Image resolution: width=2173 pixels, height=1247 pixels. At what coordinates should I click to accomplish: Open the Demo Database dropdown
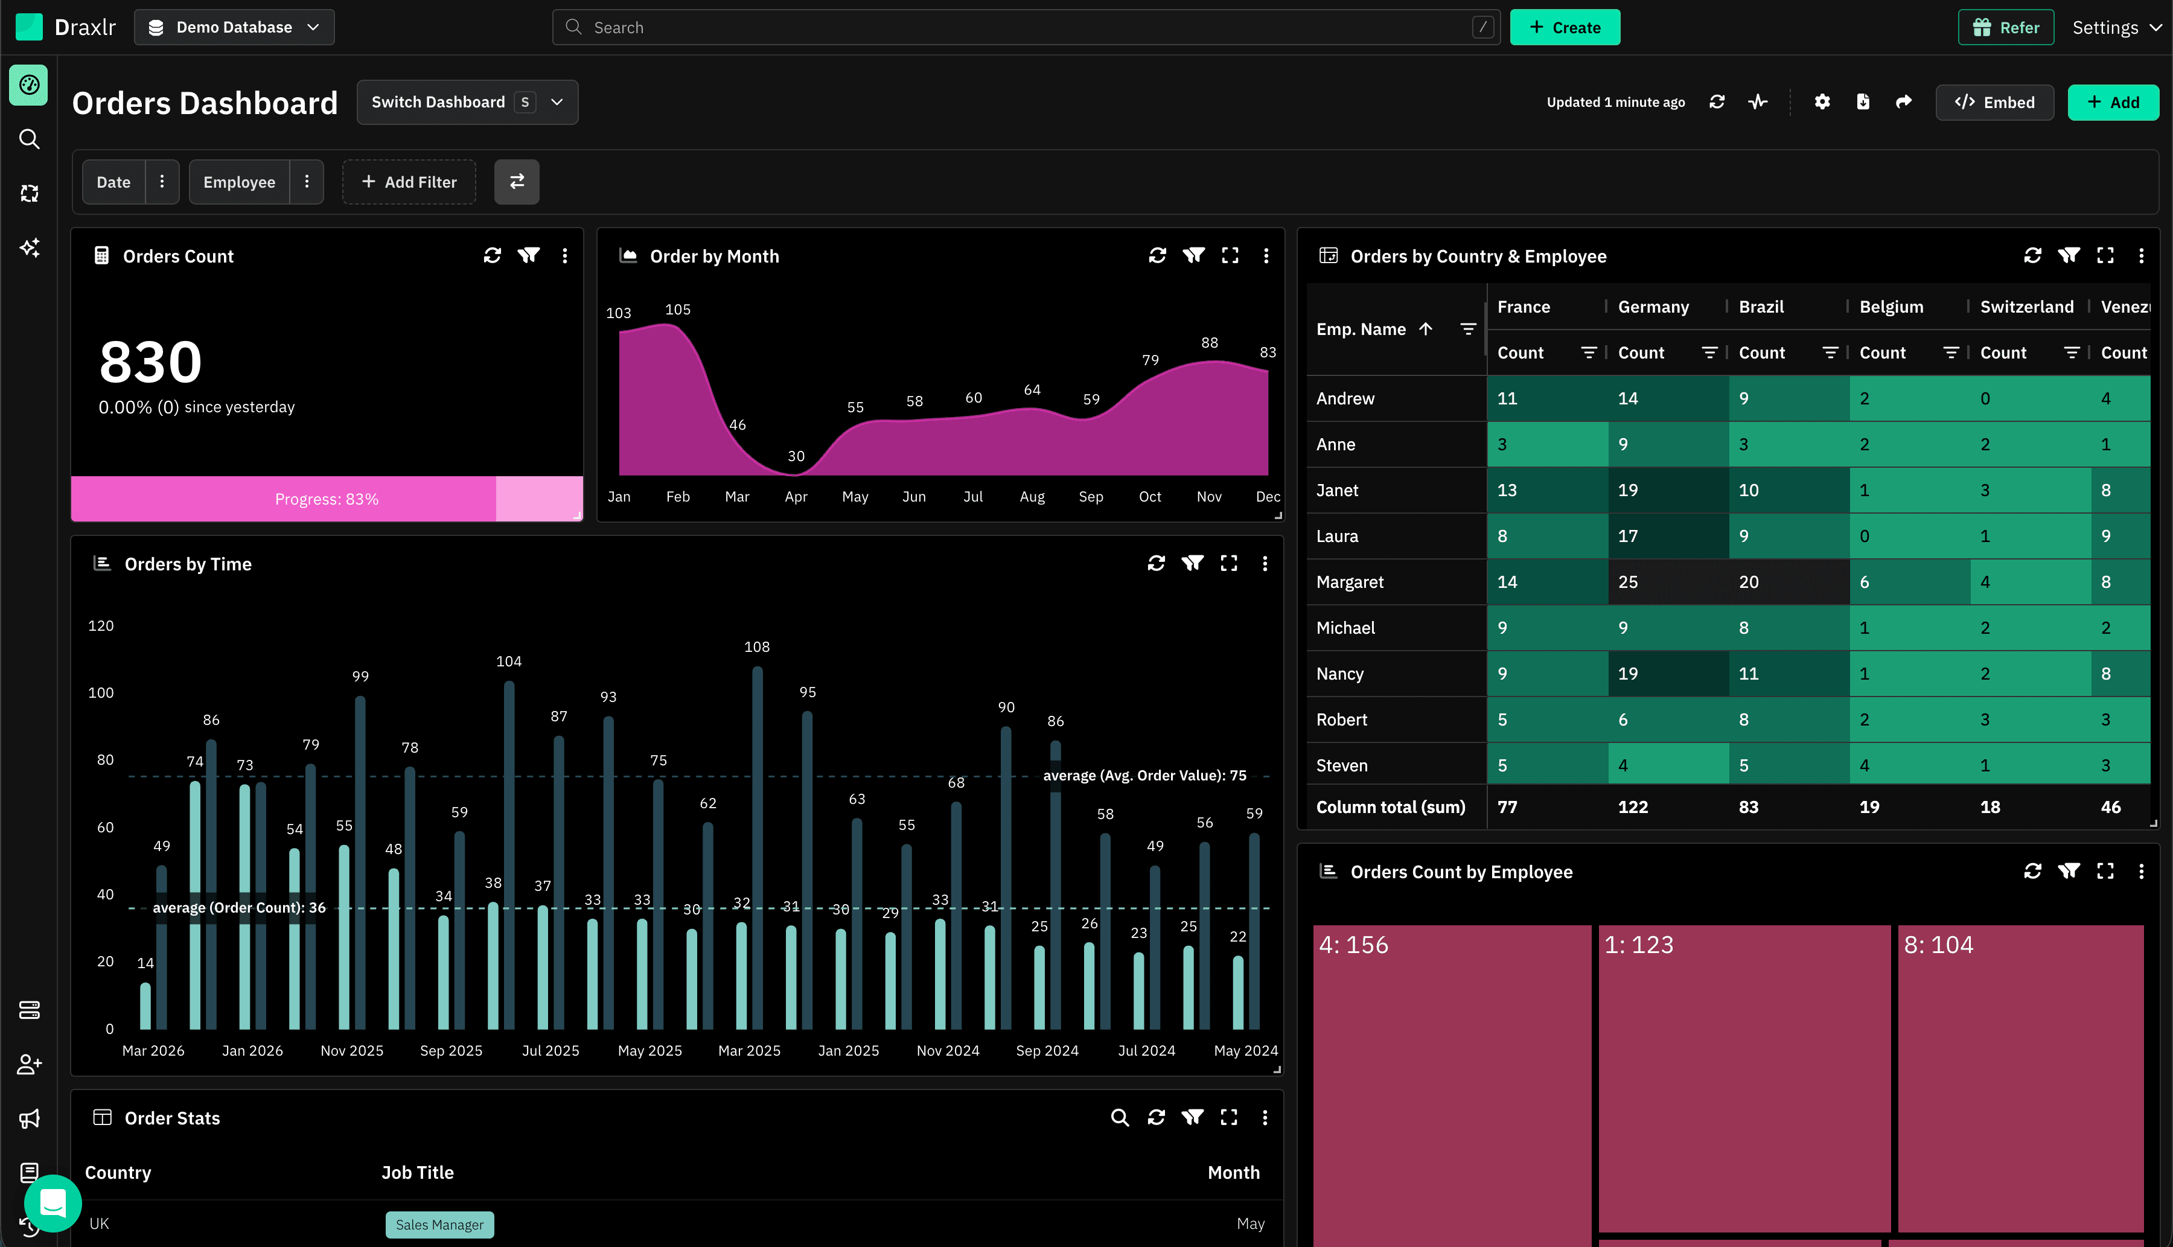[234, 27]
